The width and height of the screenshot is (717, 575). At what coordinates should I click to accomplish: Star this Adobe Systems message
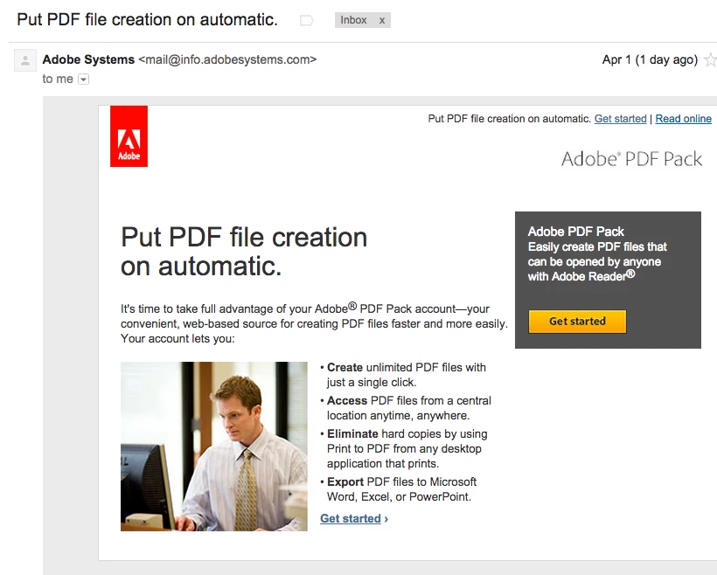(x=711, y=60)
